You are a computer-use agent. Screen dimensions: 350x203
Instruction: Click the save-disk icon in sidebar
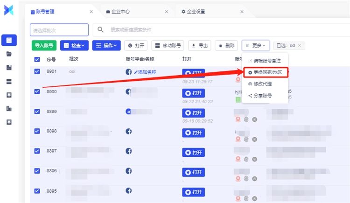click(x=9, y=68)
